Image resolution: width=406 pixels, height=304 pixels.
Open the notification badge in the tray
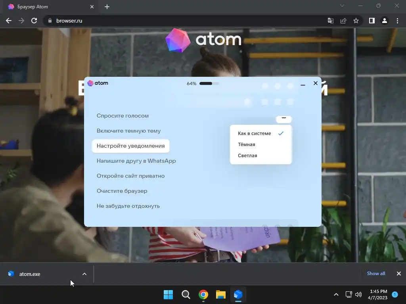[395, 294]
